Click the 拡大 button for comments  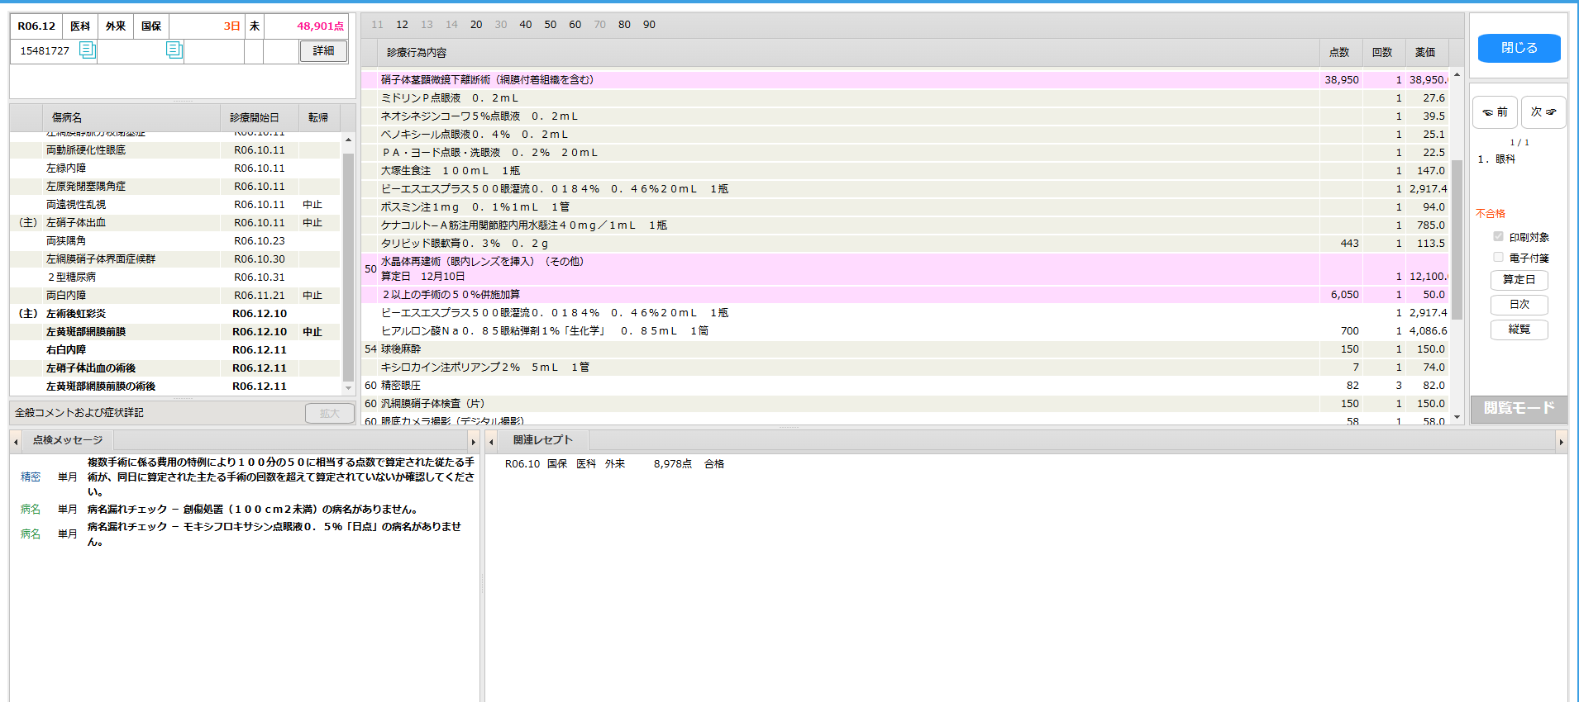[x=329, y=413]
